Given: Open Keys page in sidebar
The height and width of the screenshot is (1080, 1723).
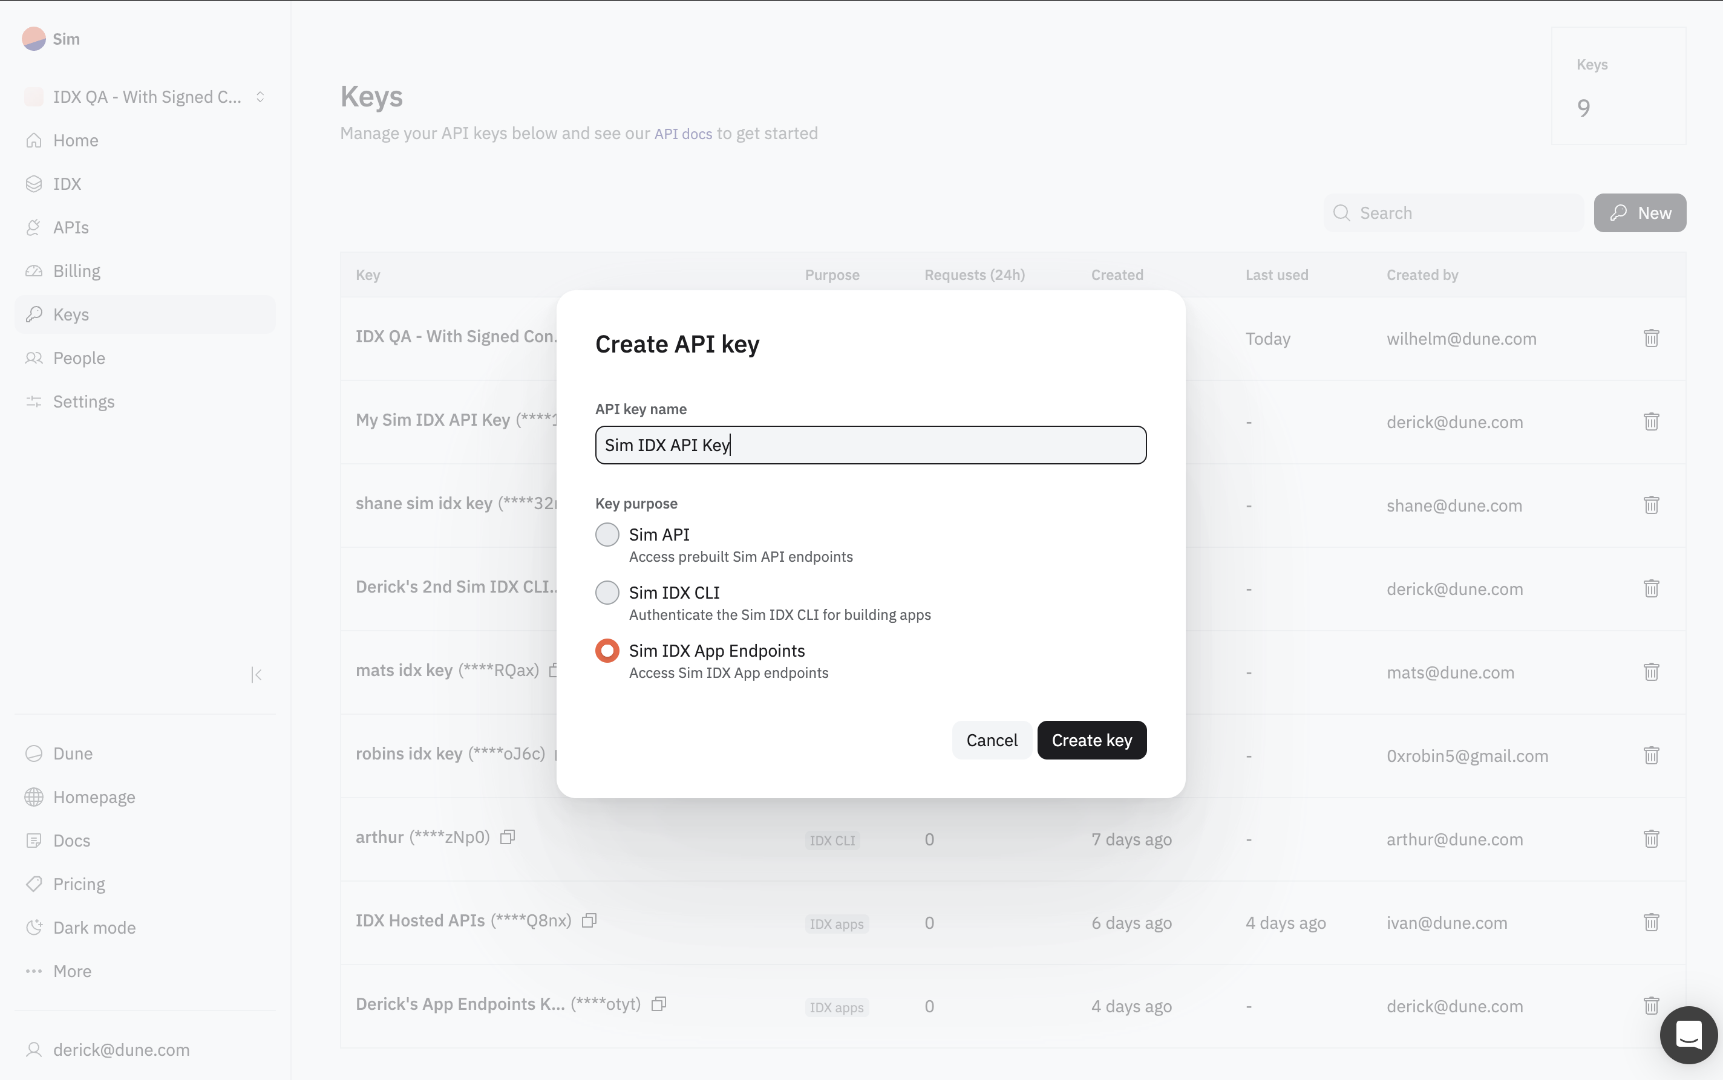Looking at the screenshot, I should (145, 314).
